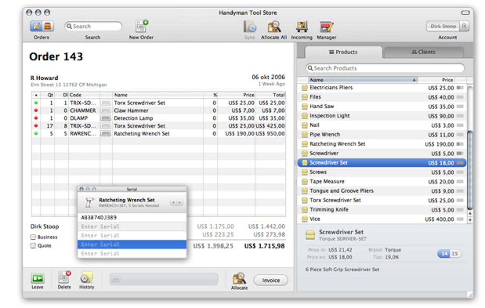Delete the order using Delete icon
The image size is (485, 308).
pos(64,278)
